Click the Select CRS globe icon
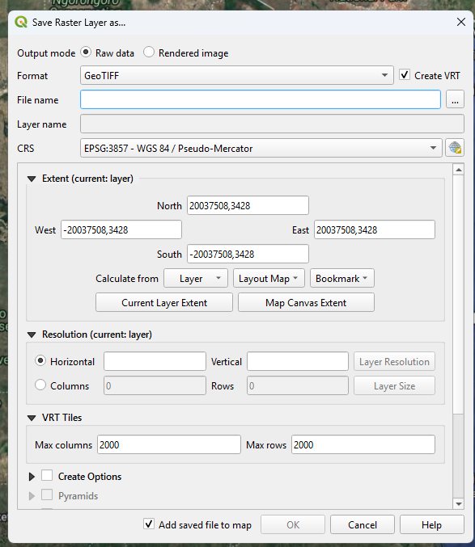This screenshot has width=475, height=547. coord(455,148)
